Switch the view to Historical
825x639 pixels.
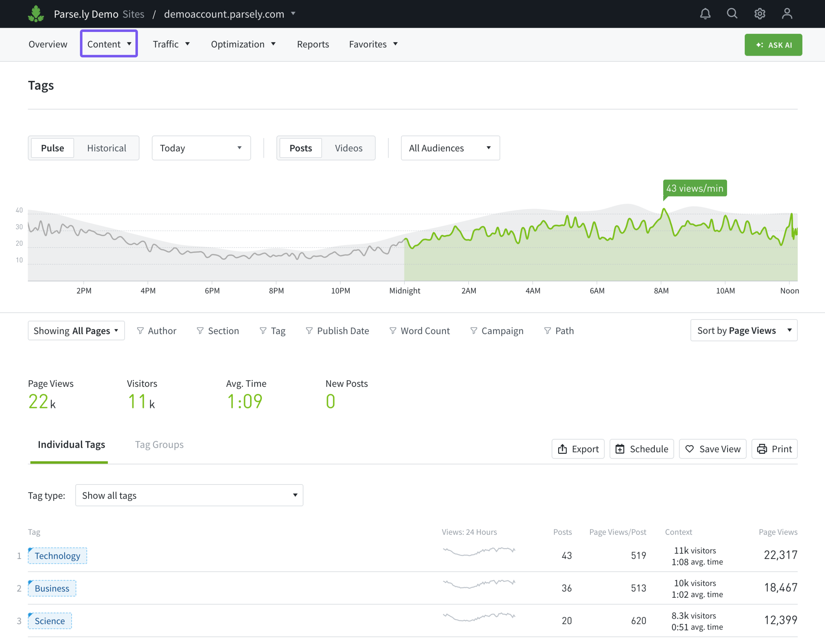click(107, 148)
